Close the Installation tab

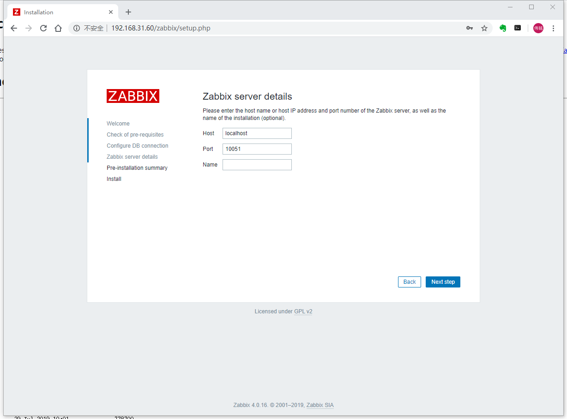[111, 12]
